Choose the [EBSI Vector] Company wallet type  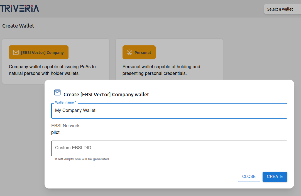coord(39,52)
